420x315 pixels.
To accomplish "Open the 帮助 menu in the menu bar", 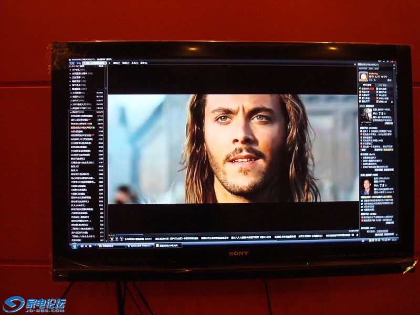I will point(144,63).
